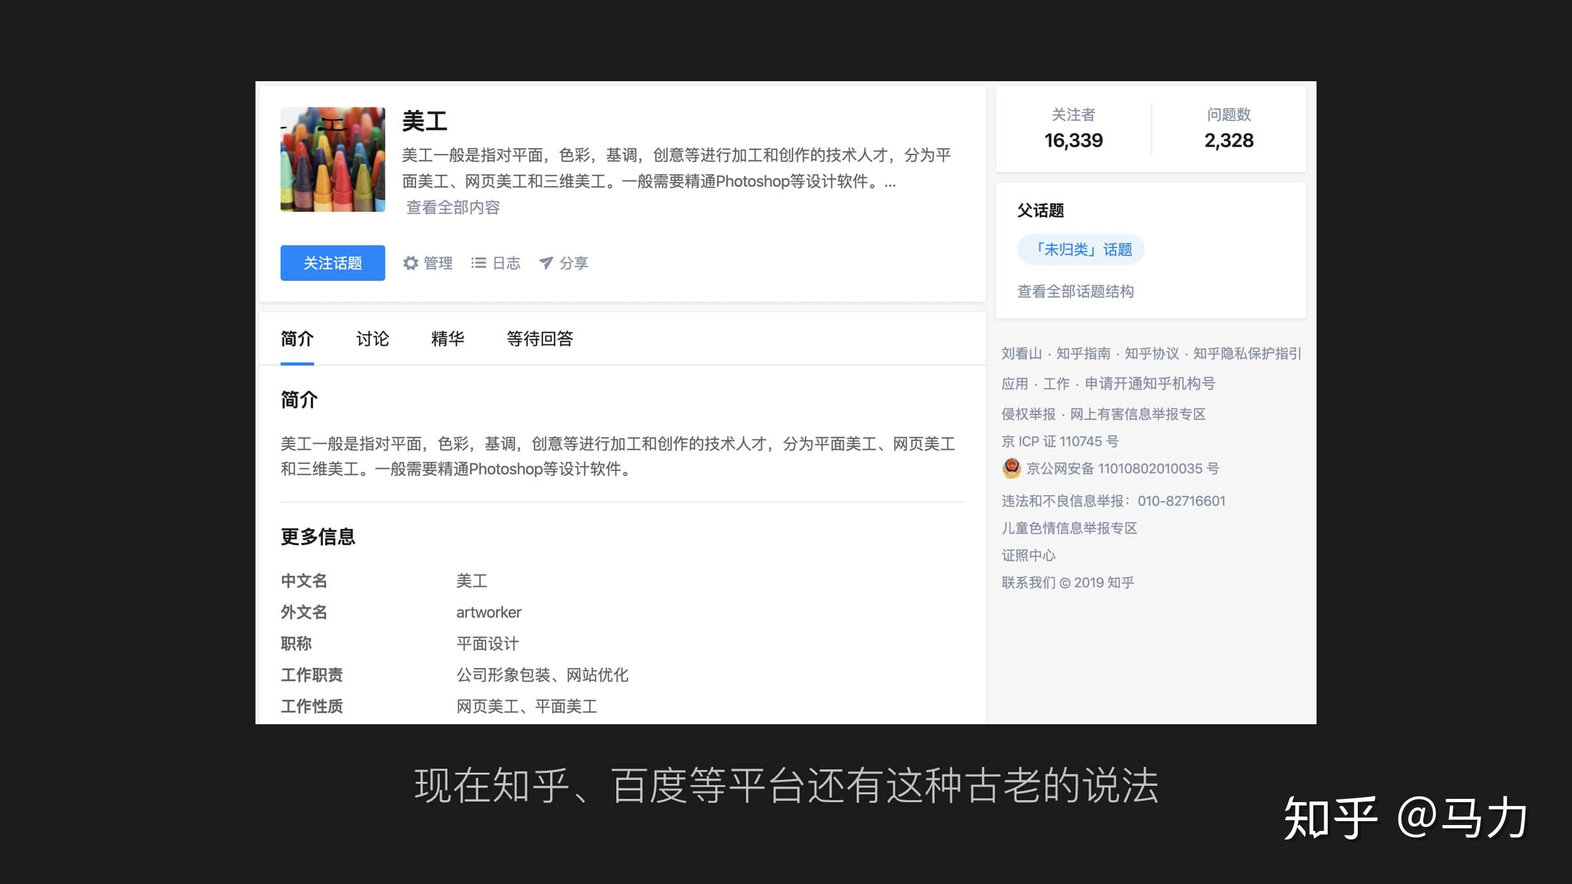1572x884 pixels.
Task: Click the 「未归类」话题 parent topic tag
Action: 1081,249
